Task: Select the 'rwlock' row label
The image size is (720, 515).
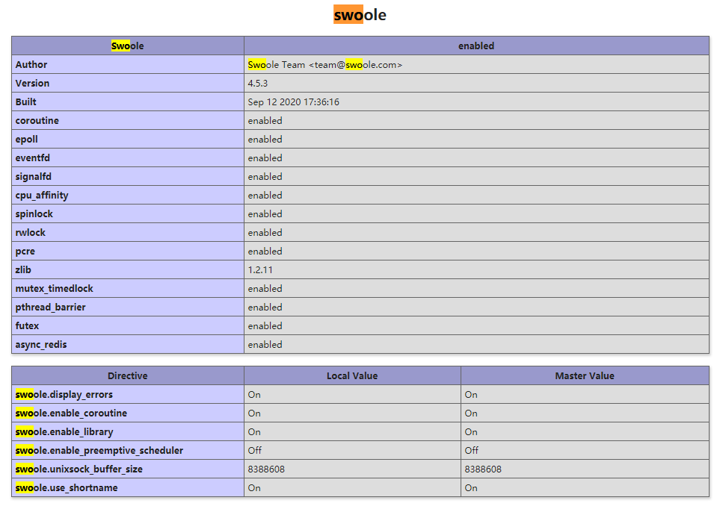Action: (31, 233)
